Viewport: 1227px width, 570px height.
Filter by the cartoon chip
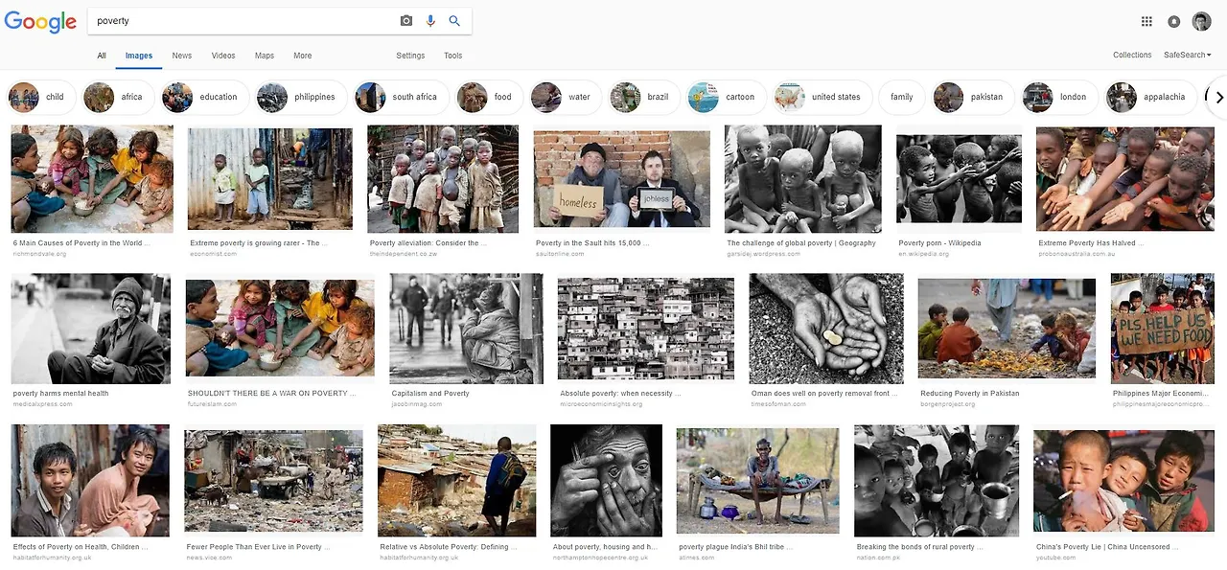point(726,97)
